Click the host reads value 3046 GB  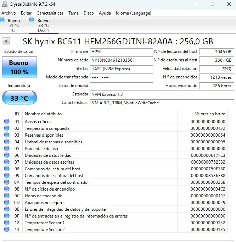[x=217, y=51]
